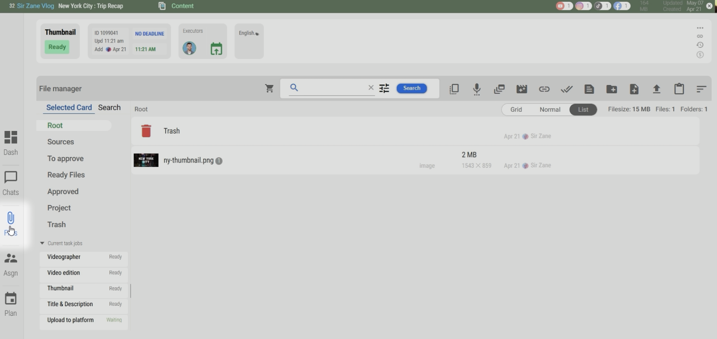Viewport: 717px width, 339px height.
Task: Click the YouTube platform badge
Action: (564, 6)
